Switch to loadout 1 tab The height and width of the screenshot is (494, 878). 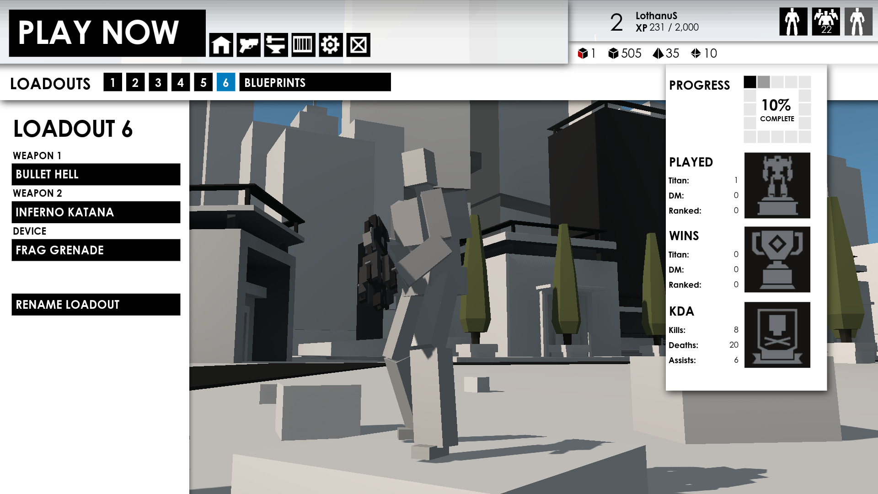112,82
